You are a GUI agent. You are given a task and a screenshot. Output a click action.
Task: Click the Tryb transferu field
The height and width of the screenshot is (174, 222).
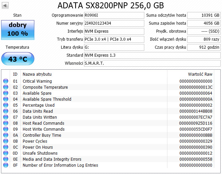pyautogui.click(x=114, y=39)
